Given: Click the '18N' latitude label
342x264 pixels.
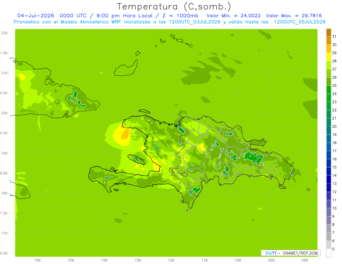Looking at the screenshot, I should coord(4,193).
